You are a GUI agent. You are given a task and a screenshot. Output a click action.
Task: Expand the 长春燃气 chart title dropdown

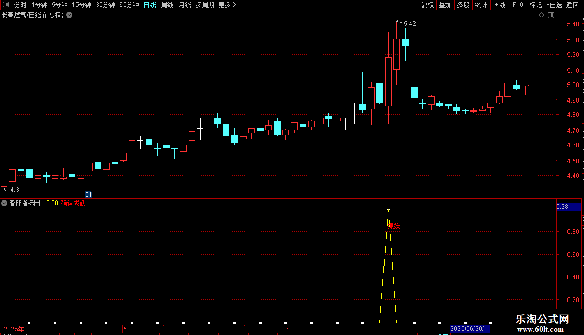(x=69, y=15)
